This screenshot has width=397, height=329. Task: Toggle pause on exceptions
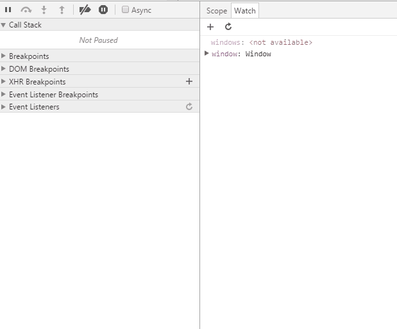pyautogui.click(x=103, y=10)
